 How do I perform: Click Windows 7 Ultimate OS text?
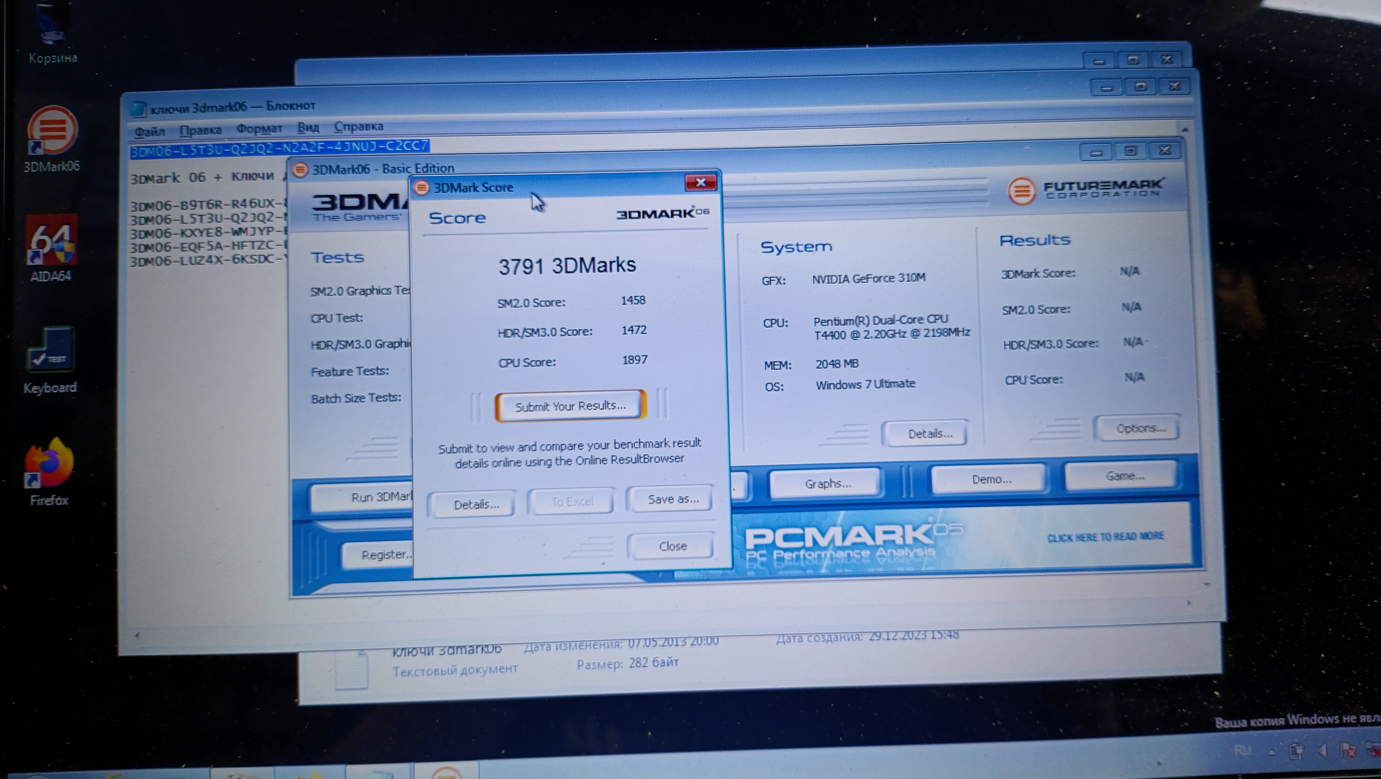click(x=865, y=384)
